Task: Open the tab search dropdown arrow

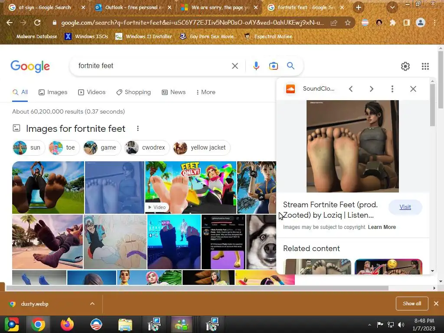Action: tap(392, 7)
